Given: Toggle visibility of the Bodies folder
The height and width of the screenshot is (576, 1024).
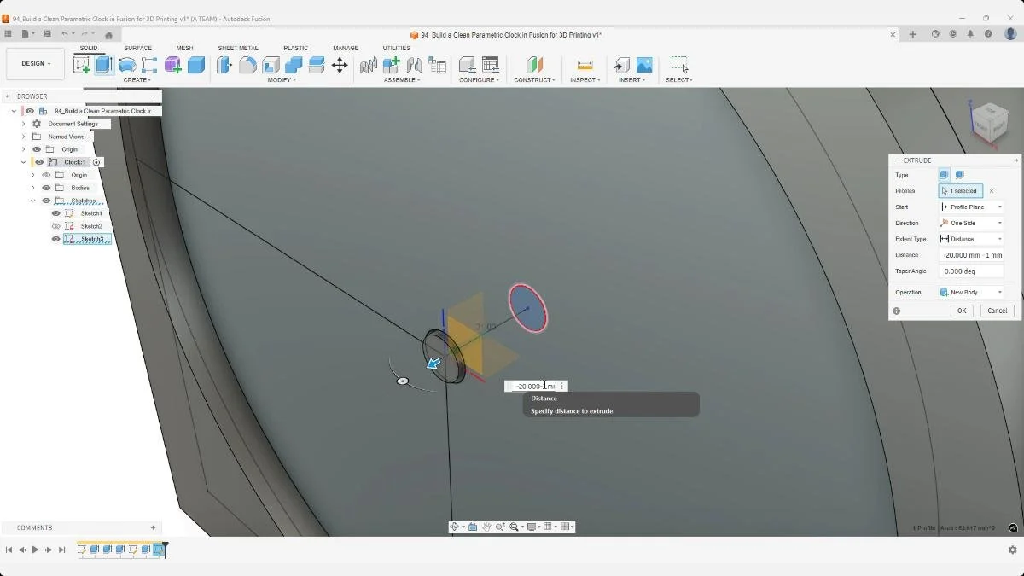Looking at the screenshot, I should pos(45,188).
